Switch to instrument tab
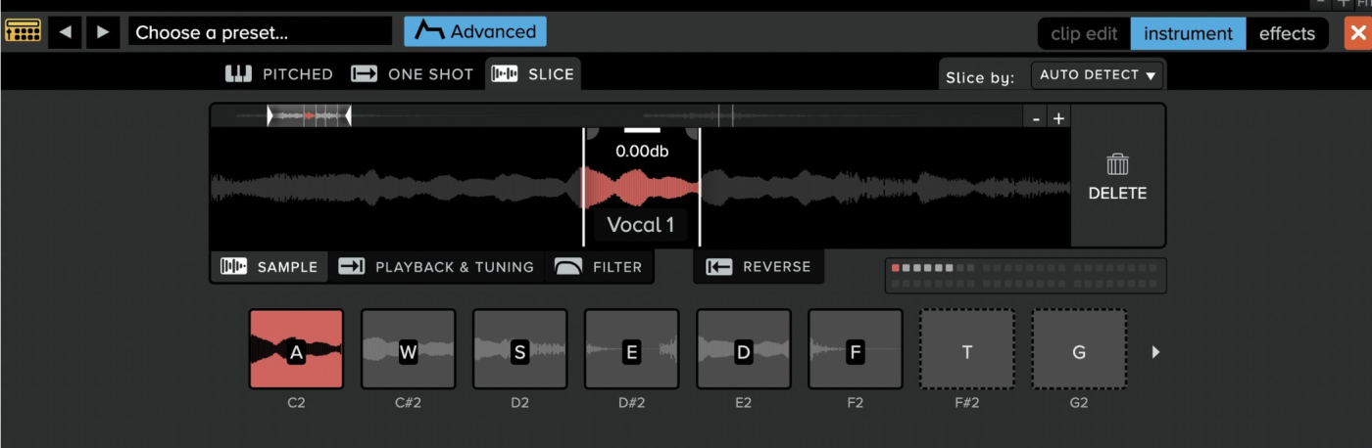The height and width of the screenshot is (448, 1372). tap(1188, 33)
